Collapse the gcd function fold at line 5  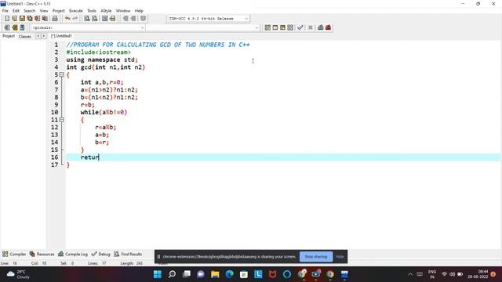pyautogui.click(x=61, y=74)
